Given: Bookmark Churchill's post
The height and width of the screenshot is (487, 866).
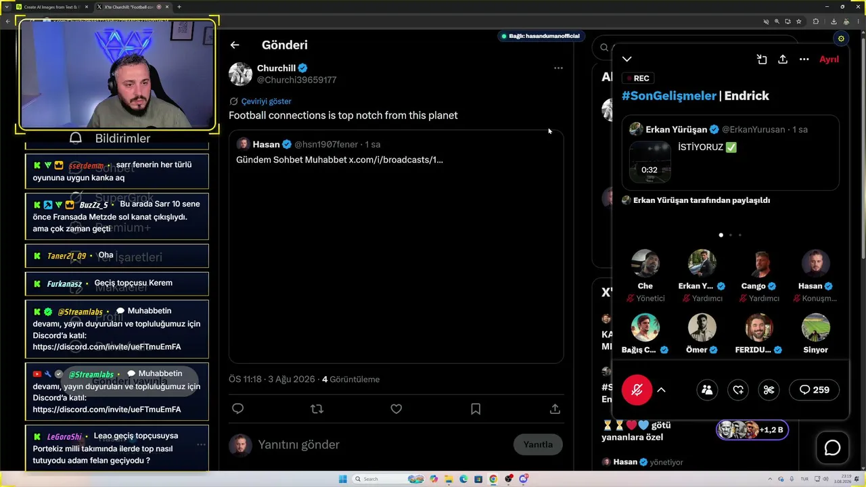Looking at the screenshot, I should [x=476, y=409].
